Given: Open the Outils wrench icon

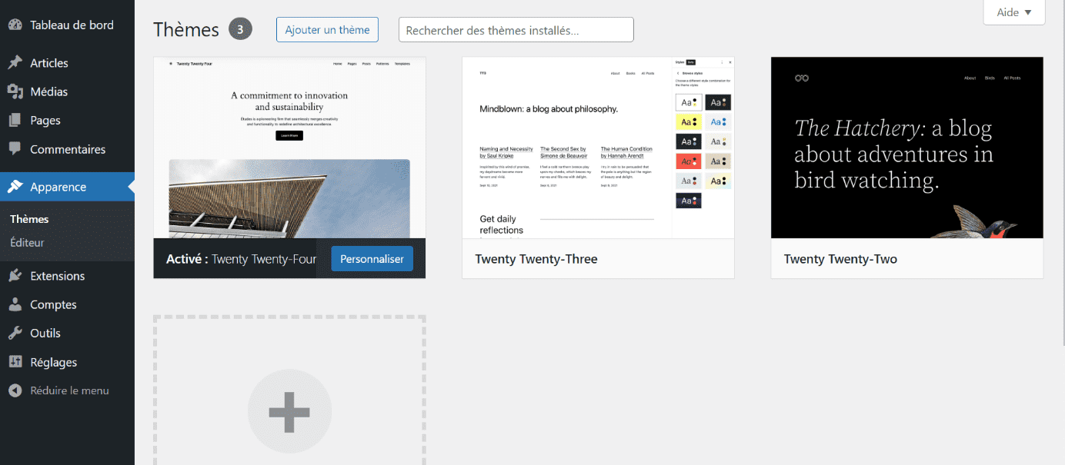Looking at the screenshot, I should (15, 334).
